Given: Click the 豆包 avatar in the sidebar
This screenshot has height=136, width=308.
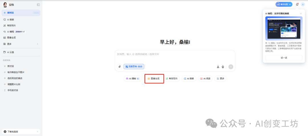Looking at the screenshot, I should coord(5,5).
